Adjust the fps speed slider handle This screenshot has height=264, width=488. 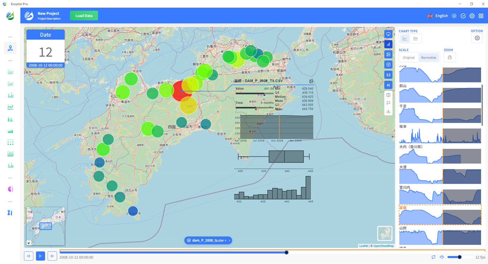[x=460, y=257]
